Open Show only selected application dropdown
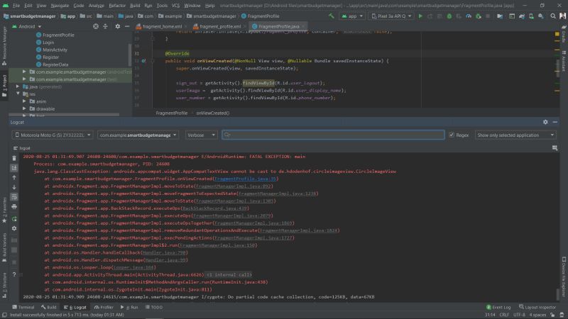 [515, 135]
